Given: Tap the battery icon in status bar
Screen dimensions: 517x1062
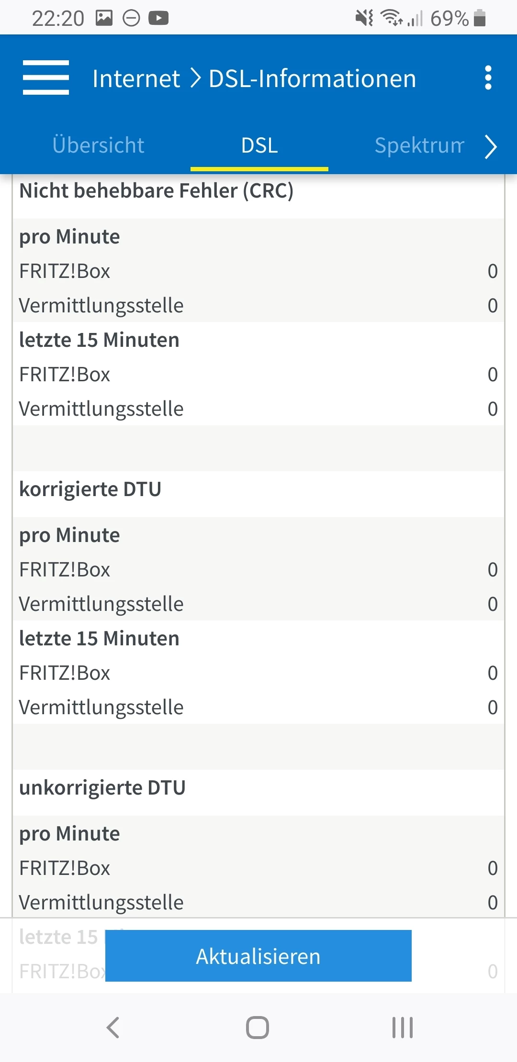Looking at the screenshot, I should [x=480, y=18].
